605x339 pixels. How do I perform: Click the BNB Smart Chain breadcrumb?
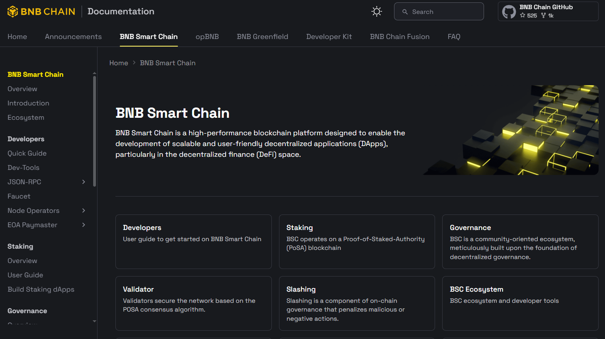(168, 63)
